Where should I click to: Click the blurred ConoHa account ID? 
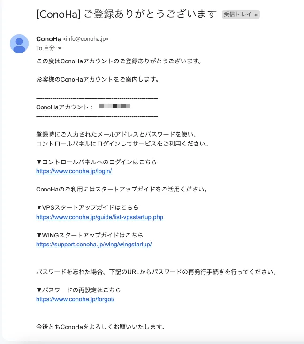tap(114, 106)
